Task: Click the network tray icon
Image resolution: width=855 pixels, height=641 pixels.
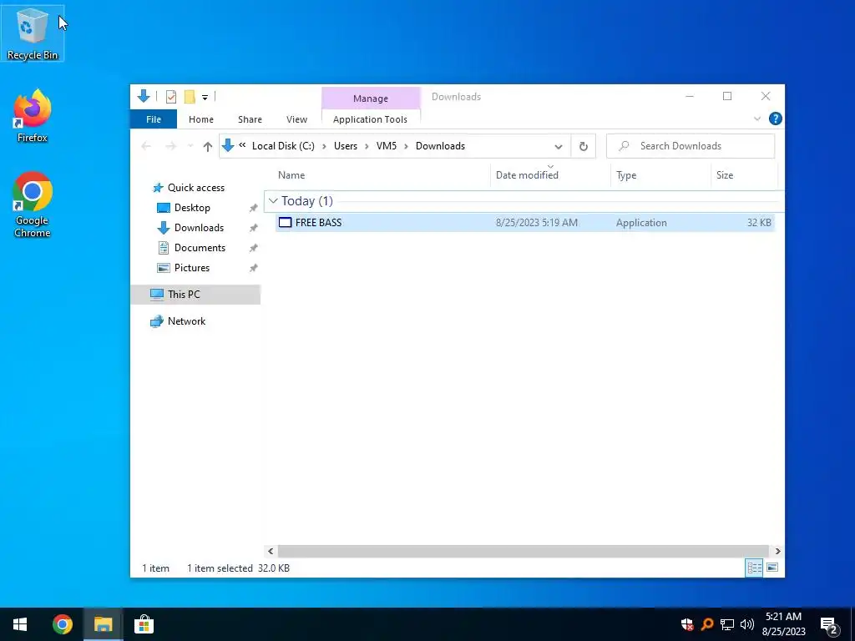Action: tap(727, 624)
